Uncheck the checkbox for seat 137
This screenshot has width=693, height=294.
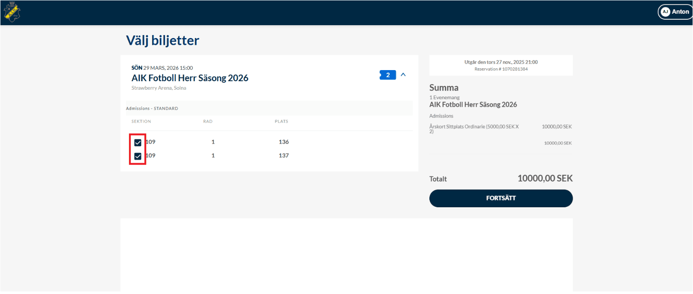click(138, 156)
